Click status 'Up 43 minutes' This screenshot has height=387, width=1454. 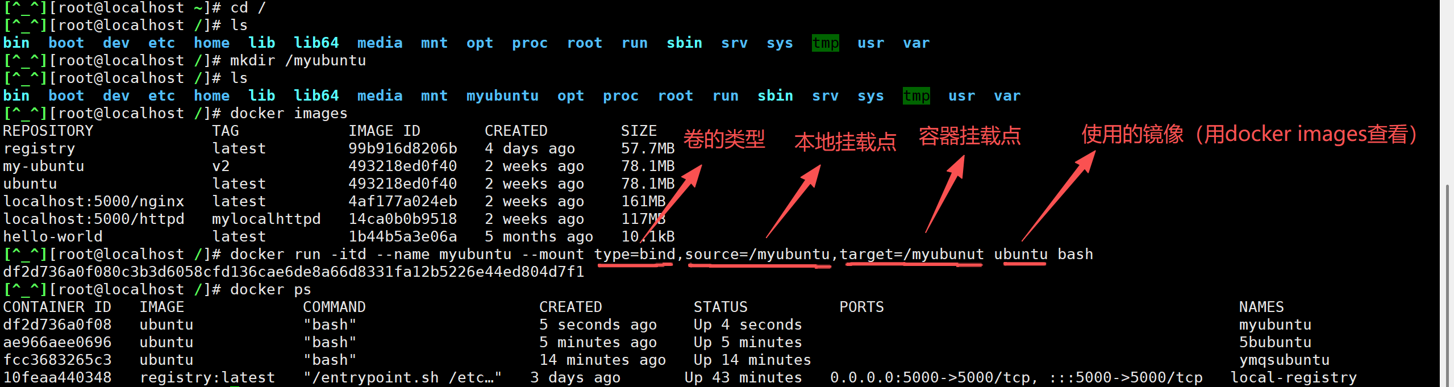[743, 378]
